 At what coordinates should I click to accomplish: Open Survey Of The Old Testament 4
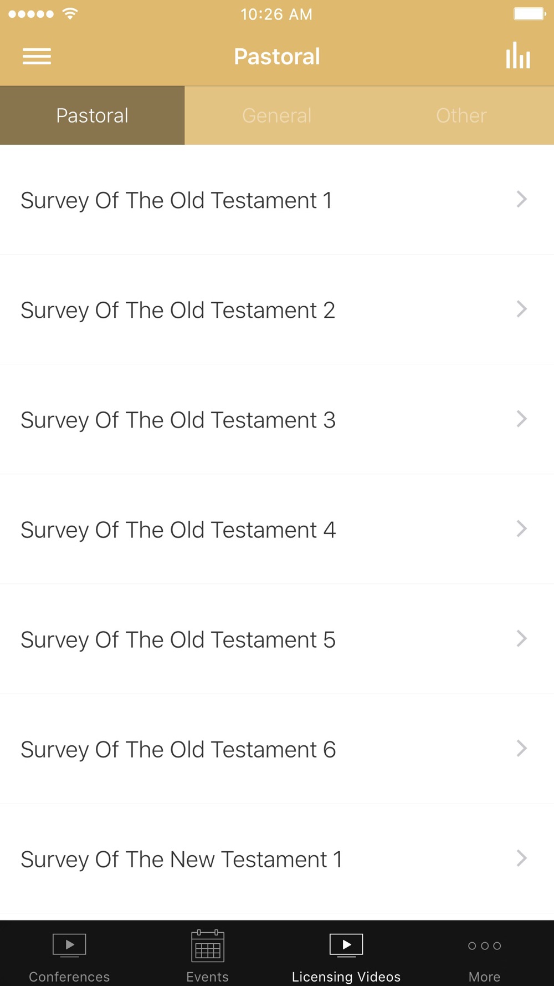tap(178, 530)
